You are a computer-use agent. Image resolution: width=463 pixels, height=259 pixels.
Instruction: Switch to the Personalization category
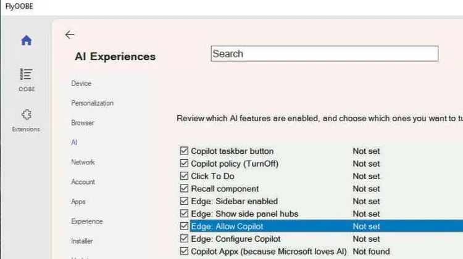pos(92,103)
